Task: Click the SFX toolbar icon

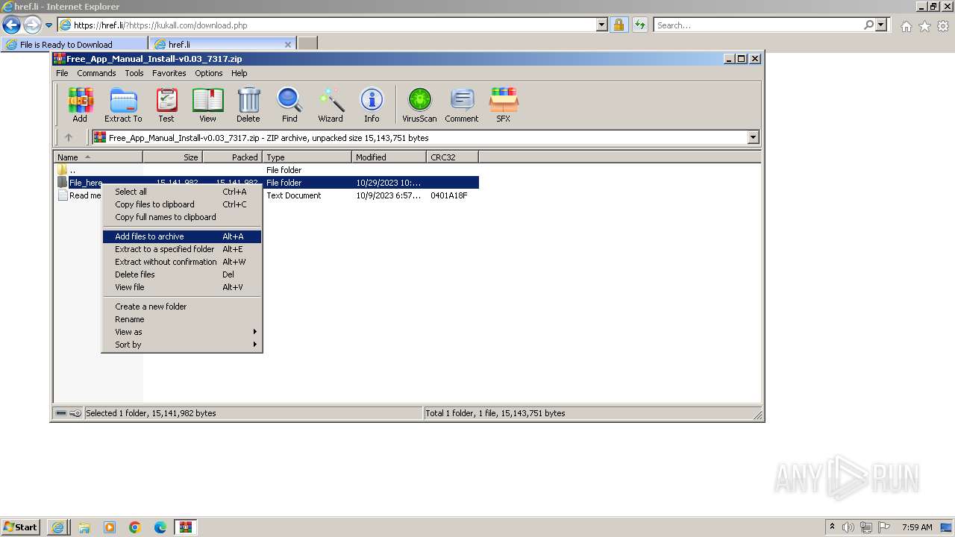Action: pos(504,104)
